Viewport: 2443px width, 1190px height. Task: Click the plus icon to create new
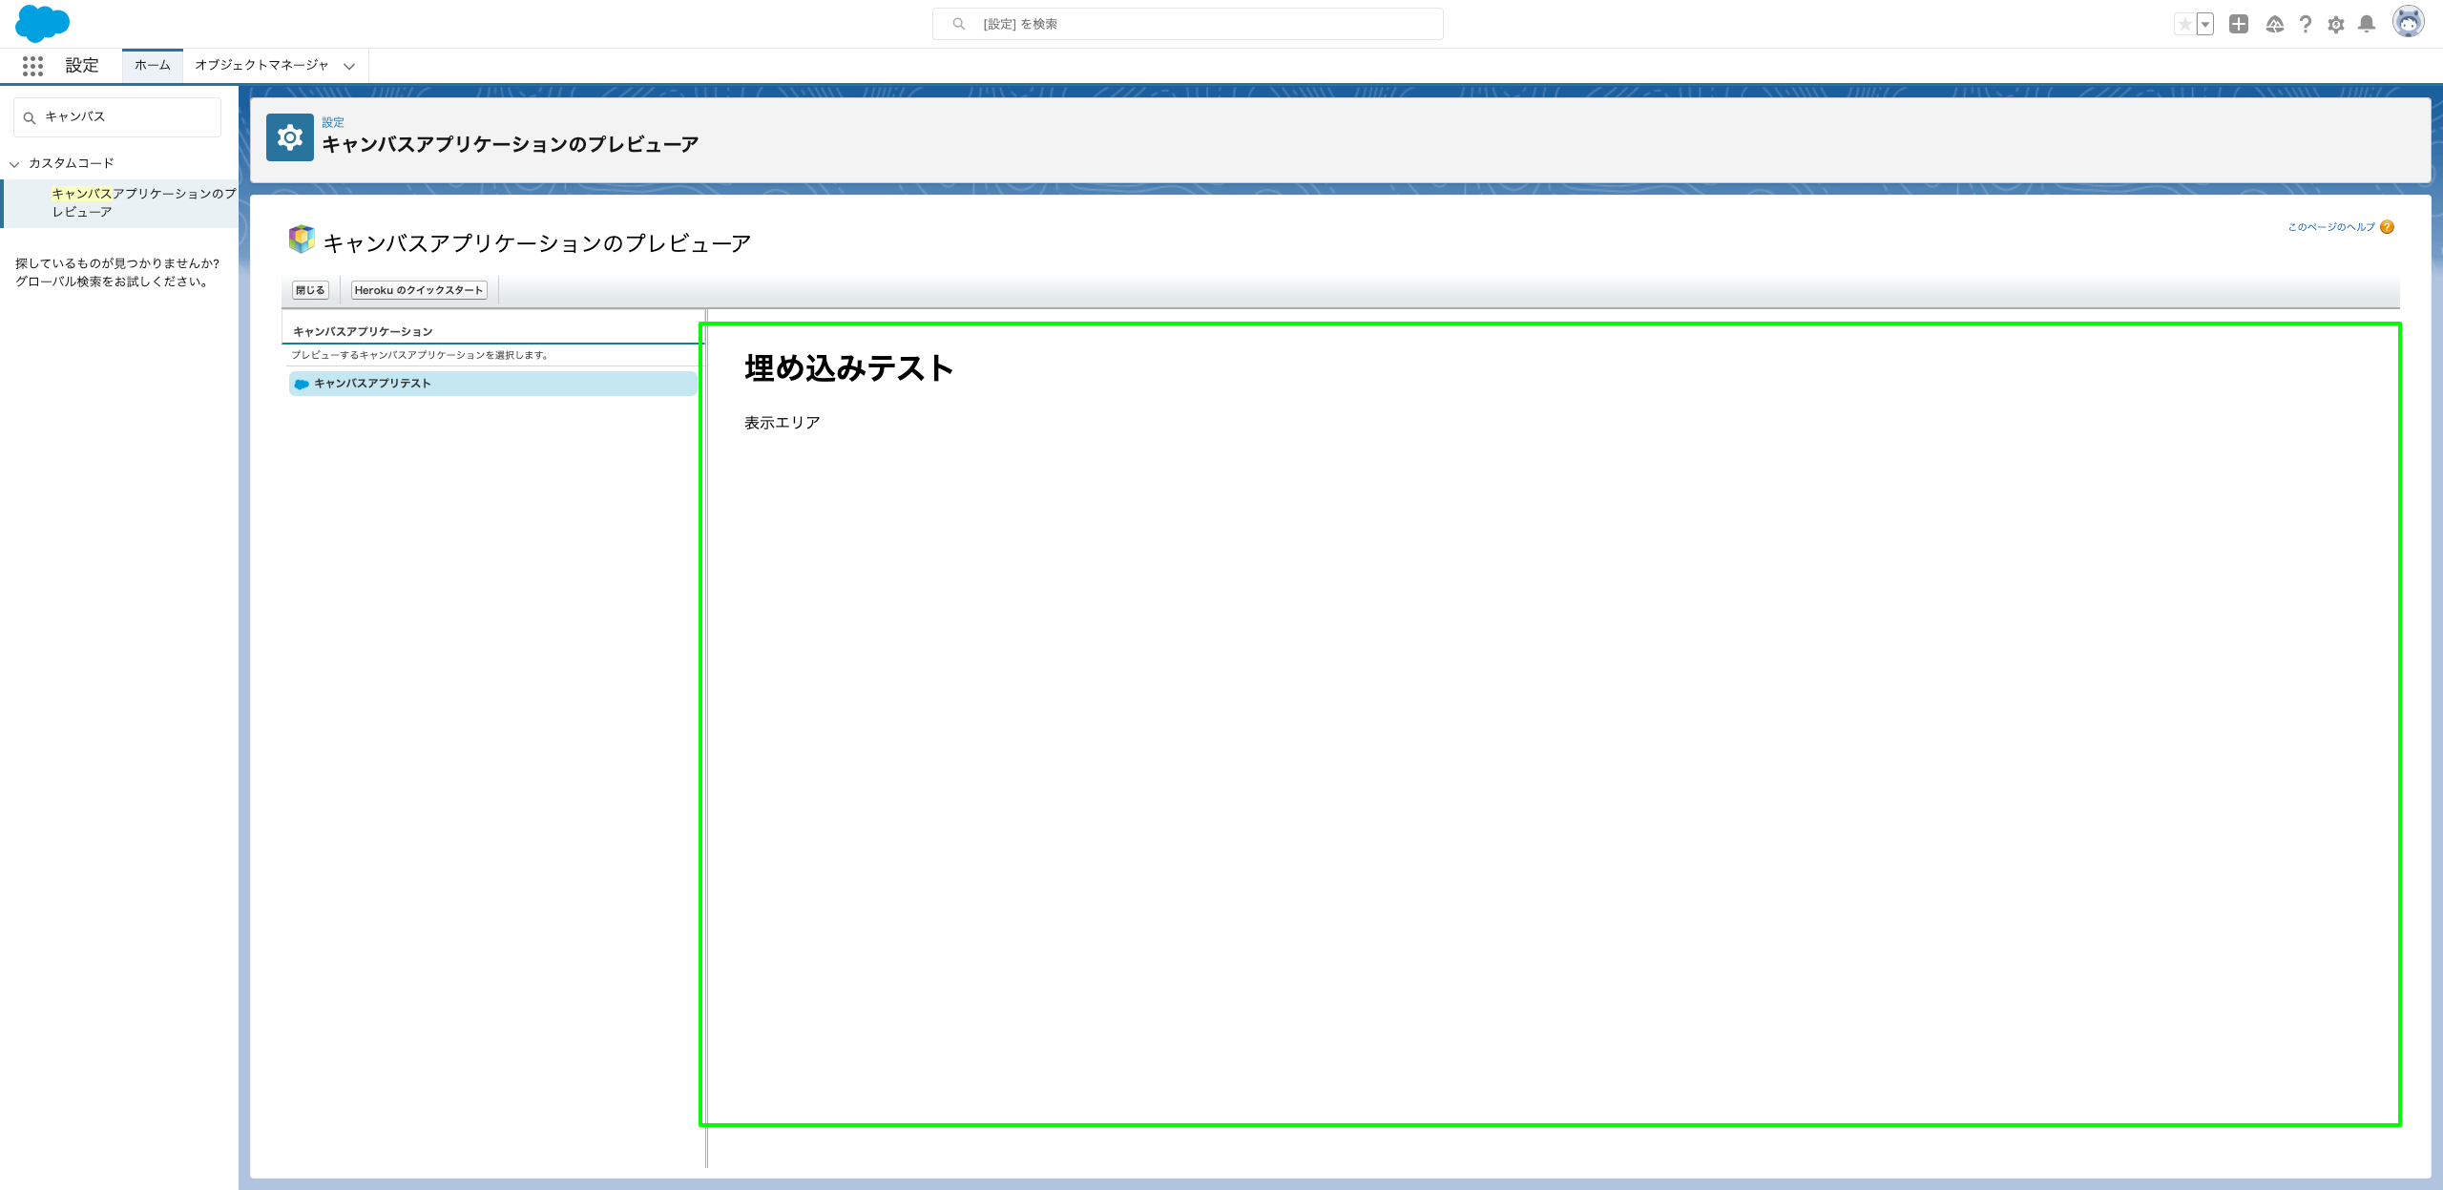pos(2240,23)
